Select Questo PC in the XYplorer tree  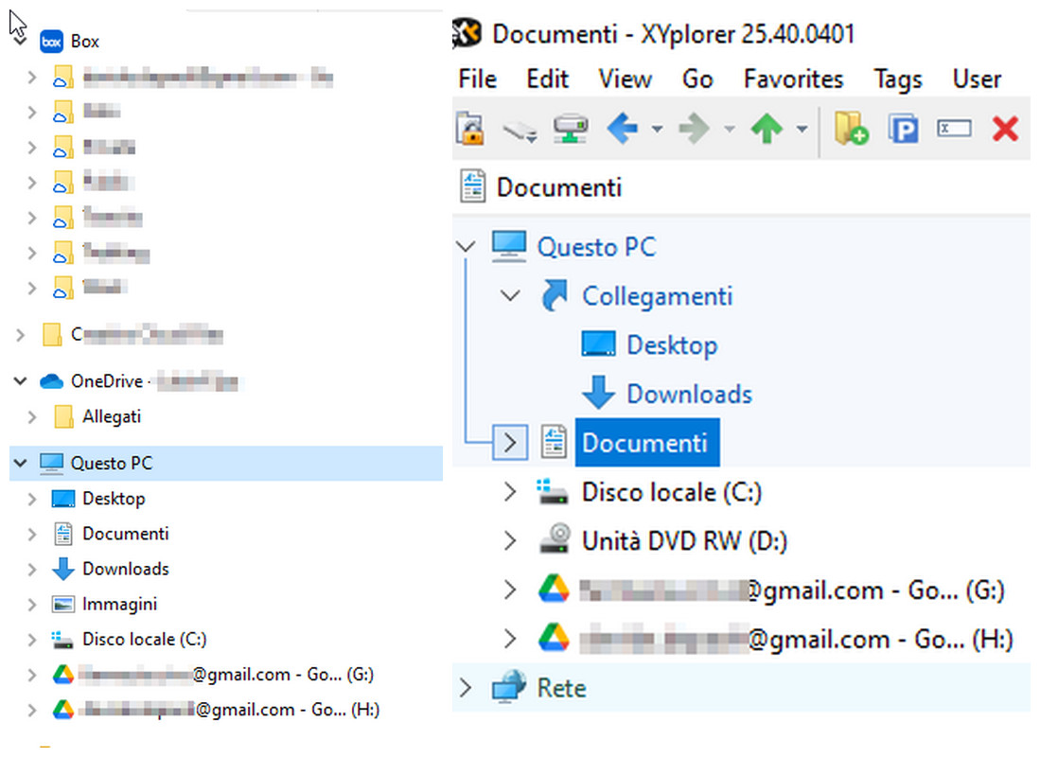(596, 247)
